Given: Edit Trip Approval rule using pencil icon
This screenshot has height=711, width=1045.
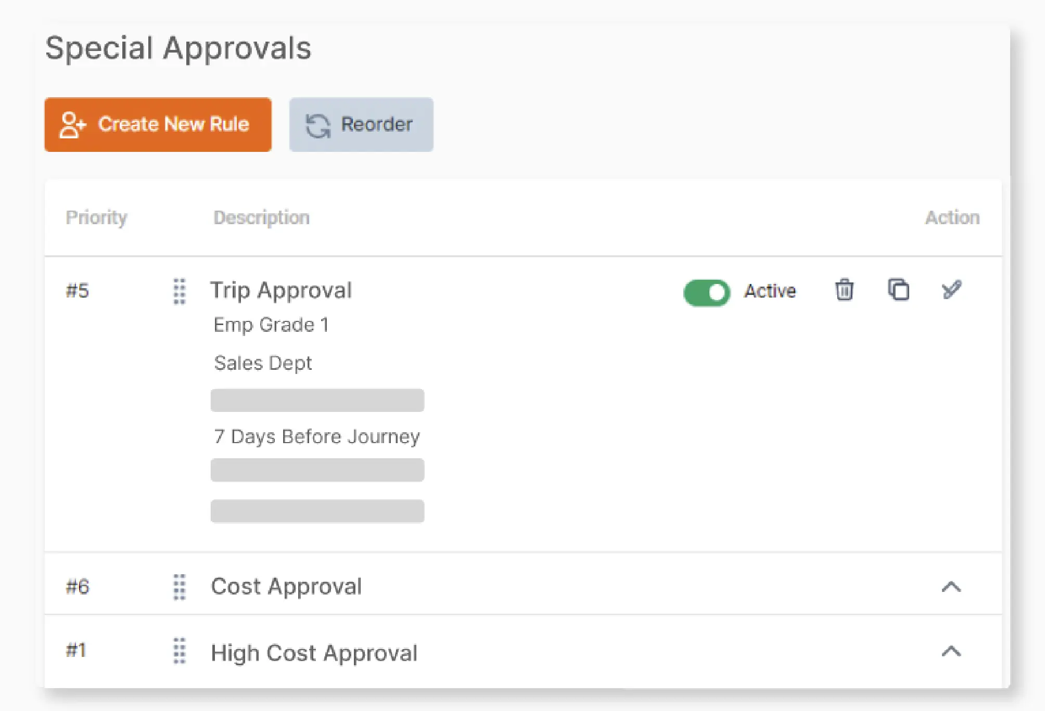Looking at the screenshot, I should [x=951, y=290].
